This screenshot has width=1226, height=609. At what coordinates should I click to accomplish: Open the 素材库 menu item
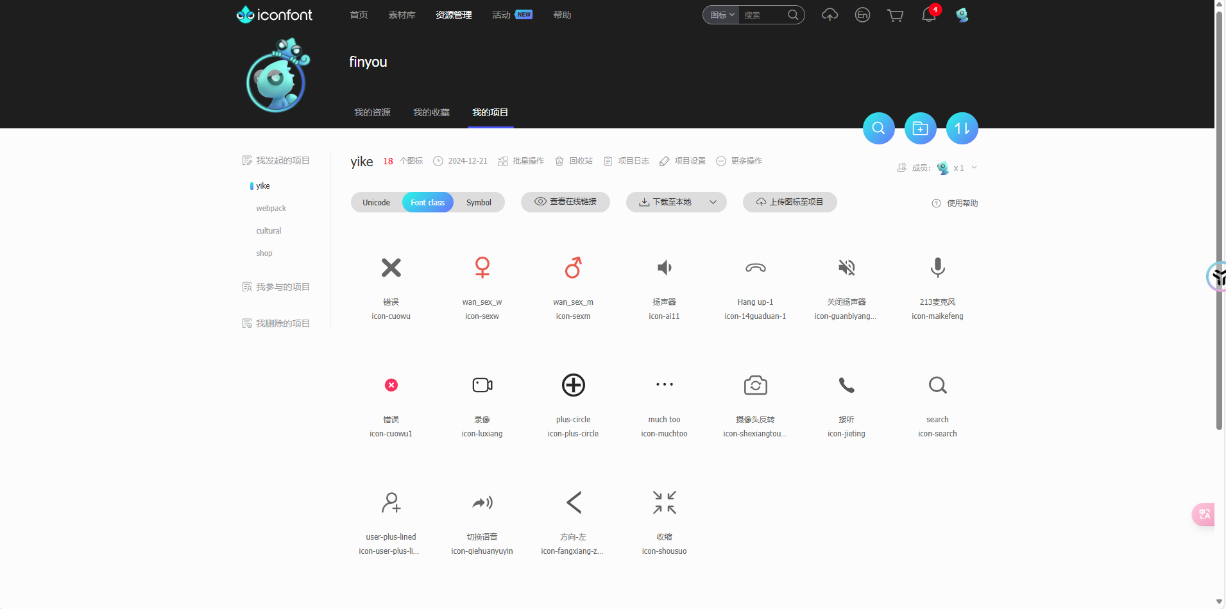point(402,15)
